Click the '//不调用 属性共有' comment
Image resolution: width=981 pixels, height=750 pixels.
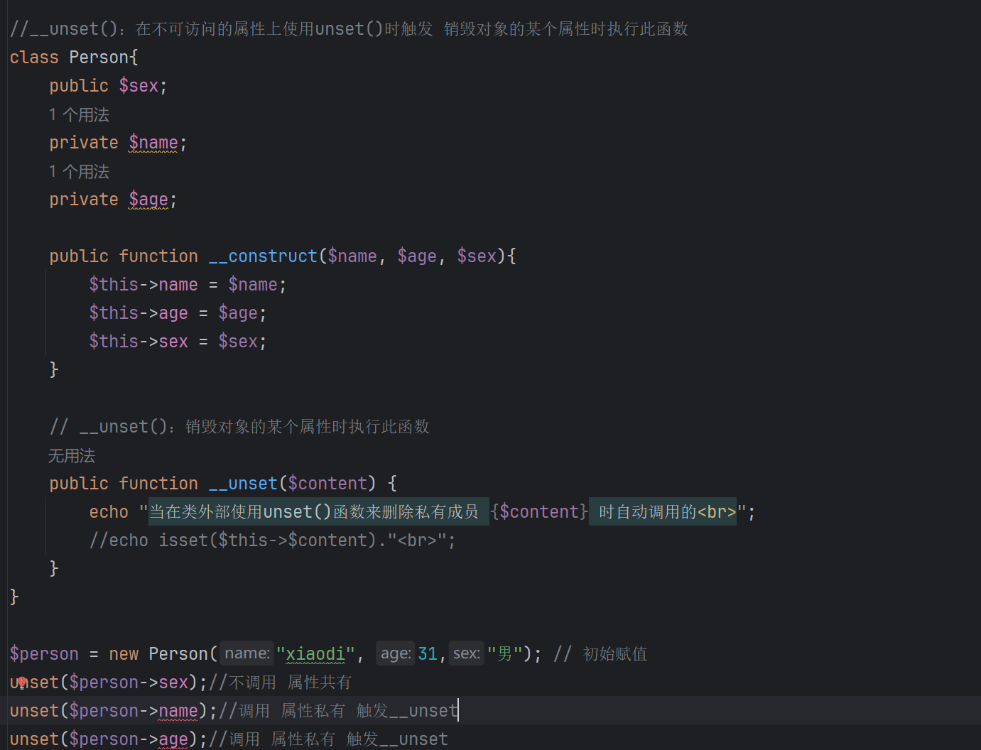[x=280, y=683]
